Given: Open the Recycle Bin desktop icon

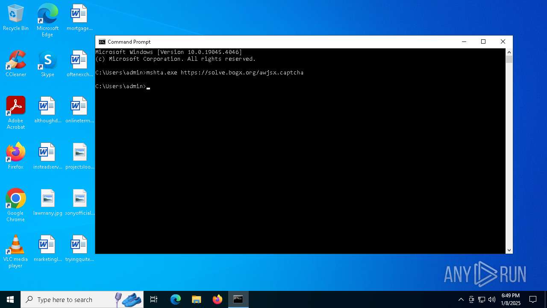Looking at the screenshot, I should pyautogui.click(x=16, y=18).
